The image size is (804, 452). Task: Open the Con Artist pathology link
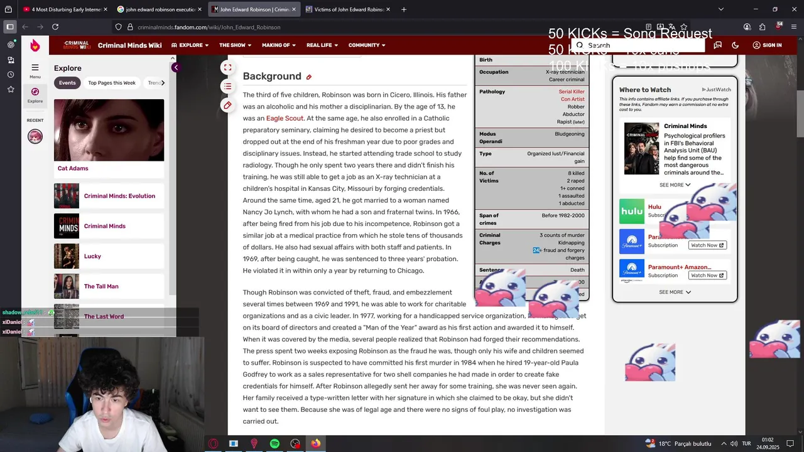[573, 99]
